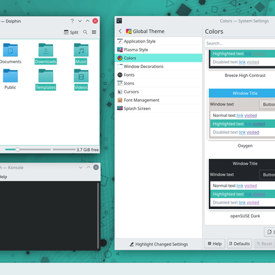Click the Icons settings icon
The image size is (275, 275).
(120, 83)
